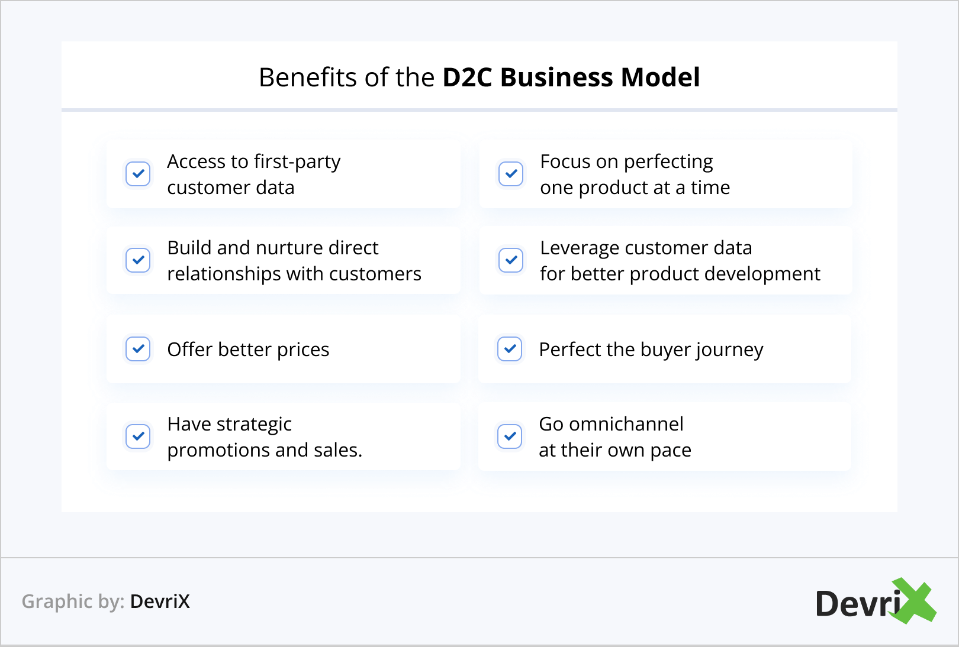Click the Leverage customer data card text
The width and height of the screenshot is (959, 647).
[680, 261]
